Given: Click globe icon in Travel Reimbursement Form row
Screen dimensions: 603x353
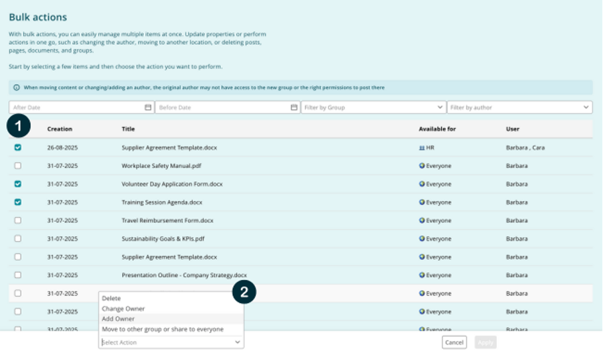Looking at the screenshot, I should pos(422,220).
